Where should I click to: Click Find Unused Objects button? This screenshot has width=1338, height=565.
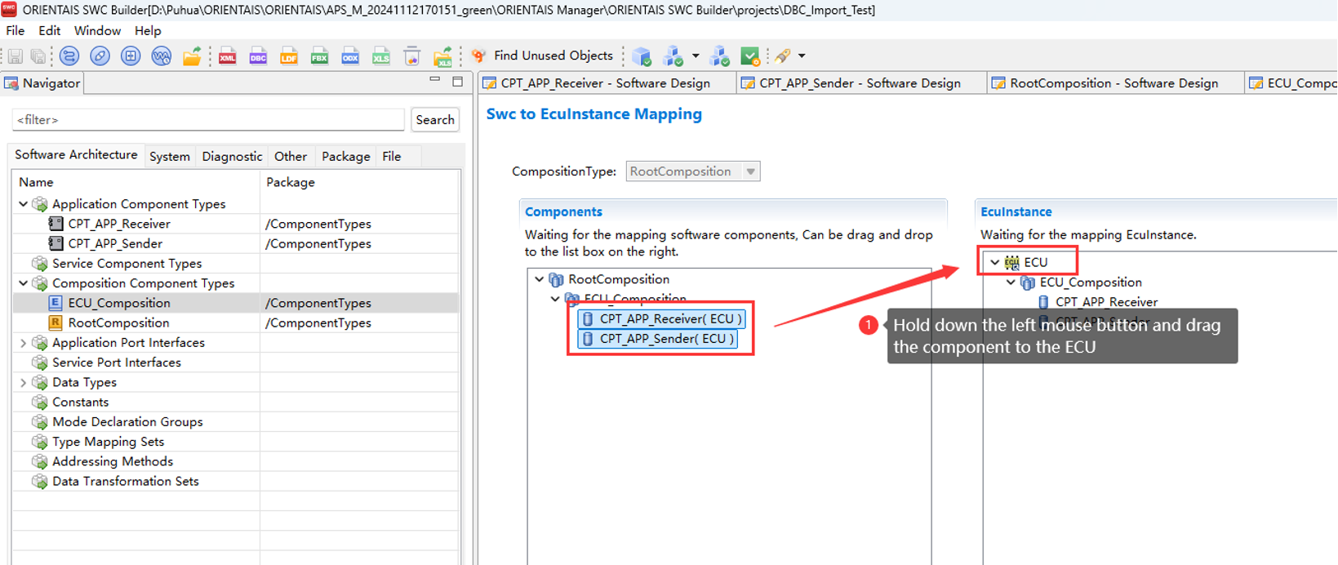tap(543, 56)
